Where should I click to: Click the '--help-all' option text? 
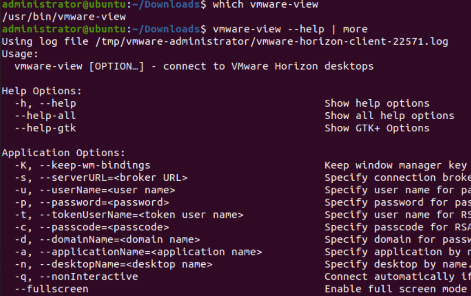51,116
